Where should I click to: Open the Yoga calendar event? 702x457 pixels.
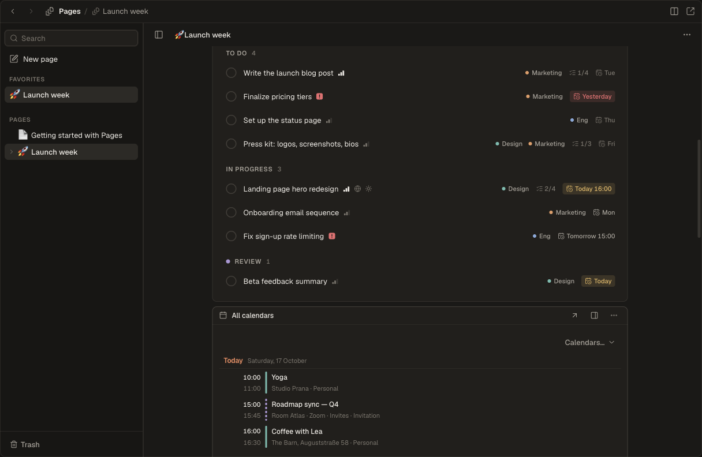[x=420, y=383]
